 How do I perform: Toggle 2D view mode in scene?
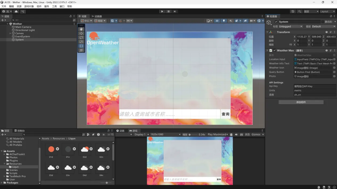tap(217, 21)
